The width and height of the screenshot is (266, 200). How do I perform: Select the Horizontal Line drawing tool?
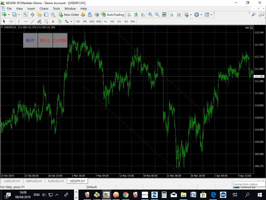point(25,21)
